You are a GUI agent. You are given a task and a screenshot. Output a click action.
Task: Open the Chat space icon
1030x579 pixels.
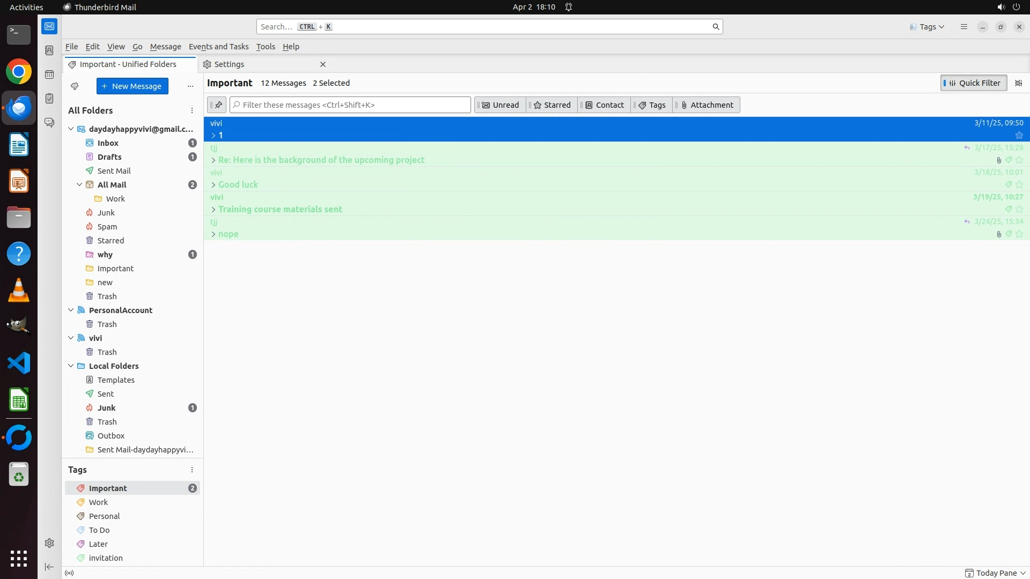point(49,123)
